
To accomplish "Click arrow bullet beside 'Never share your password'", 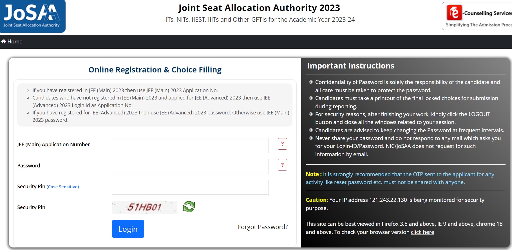I will coord(311,138).
